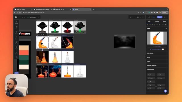Switch to the Wix Website Editor browser tab

(43, 9)
